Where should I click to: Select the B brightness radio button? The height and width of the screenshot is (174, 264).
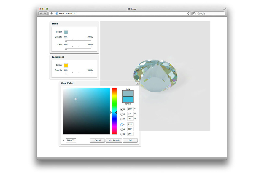click(x=122, y=119)
